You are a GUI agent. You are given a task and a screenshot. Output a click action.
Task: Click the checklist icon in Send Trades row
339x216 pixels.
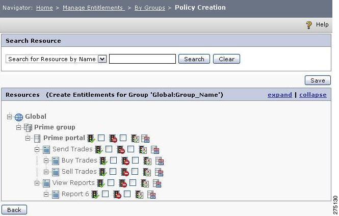143,150
